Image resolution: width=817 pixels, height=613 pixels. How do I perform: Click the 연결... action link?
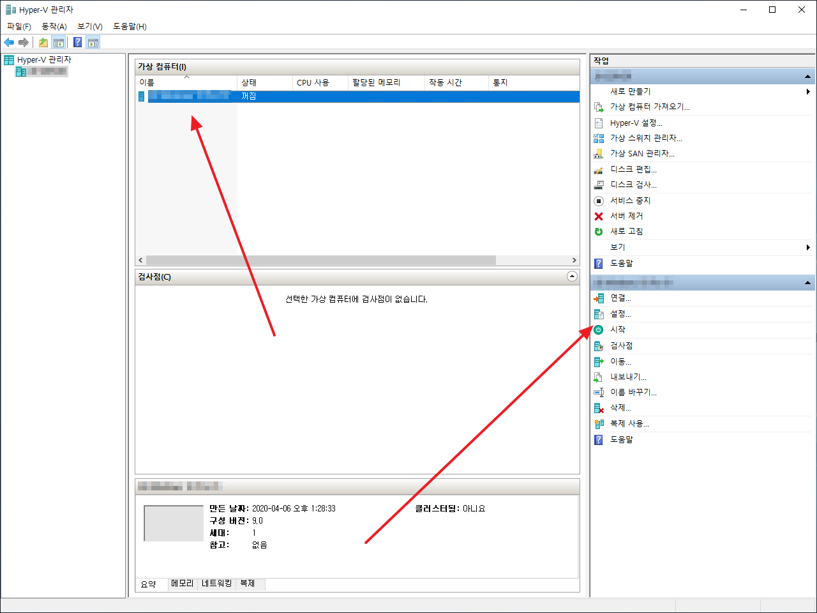tap(620, 298)
